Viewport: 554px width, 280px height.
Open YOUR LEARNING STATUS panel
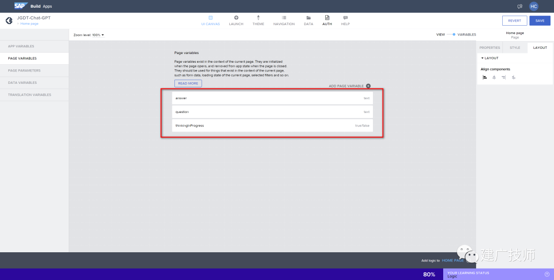499,274
